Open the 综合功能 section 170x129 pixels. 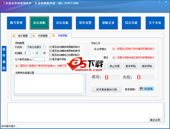coord(131,23)
